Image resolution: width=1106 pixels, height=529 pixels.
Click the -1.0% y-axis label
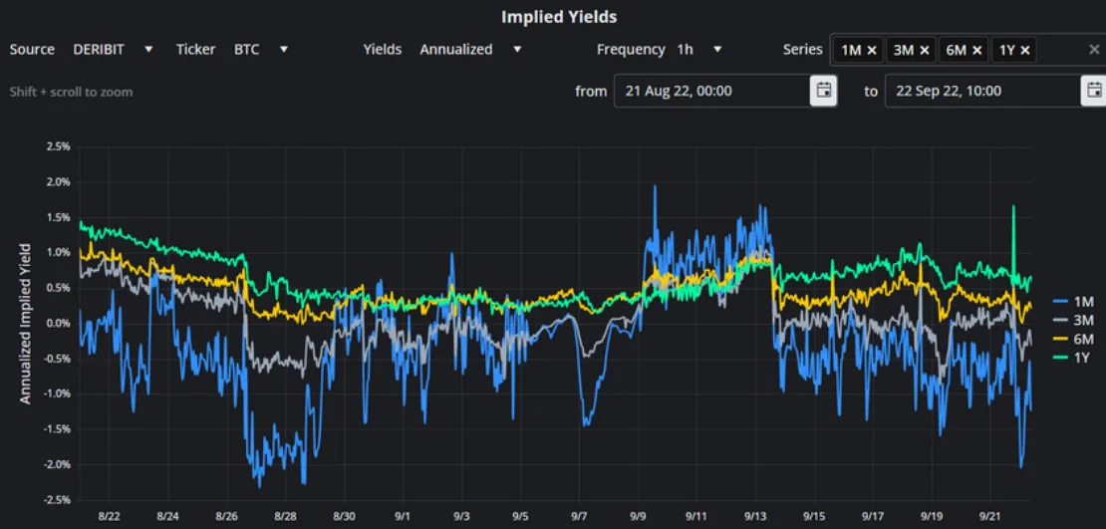coord(57,394)
